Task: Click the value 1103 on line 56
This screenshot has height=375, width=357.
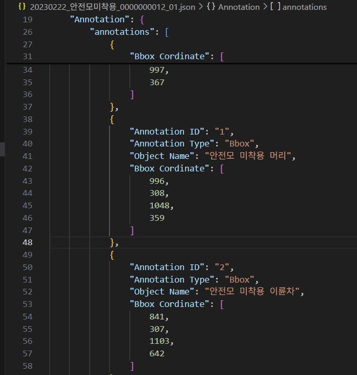Action: pyautogui.click(x=160, y=341)
